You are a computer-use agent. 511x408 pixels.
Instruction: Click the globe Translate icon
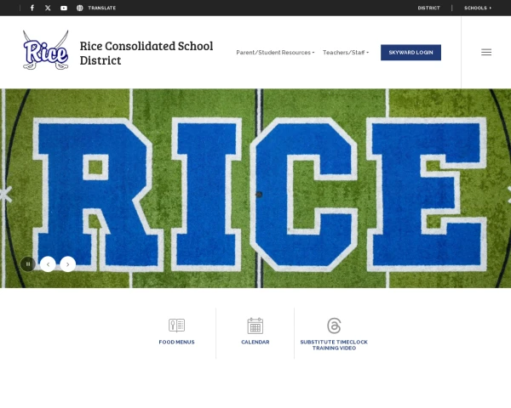click(80, 8)
